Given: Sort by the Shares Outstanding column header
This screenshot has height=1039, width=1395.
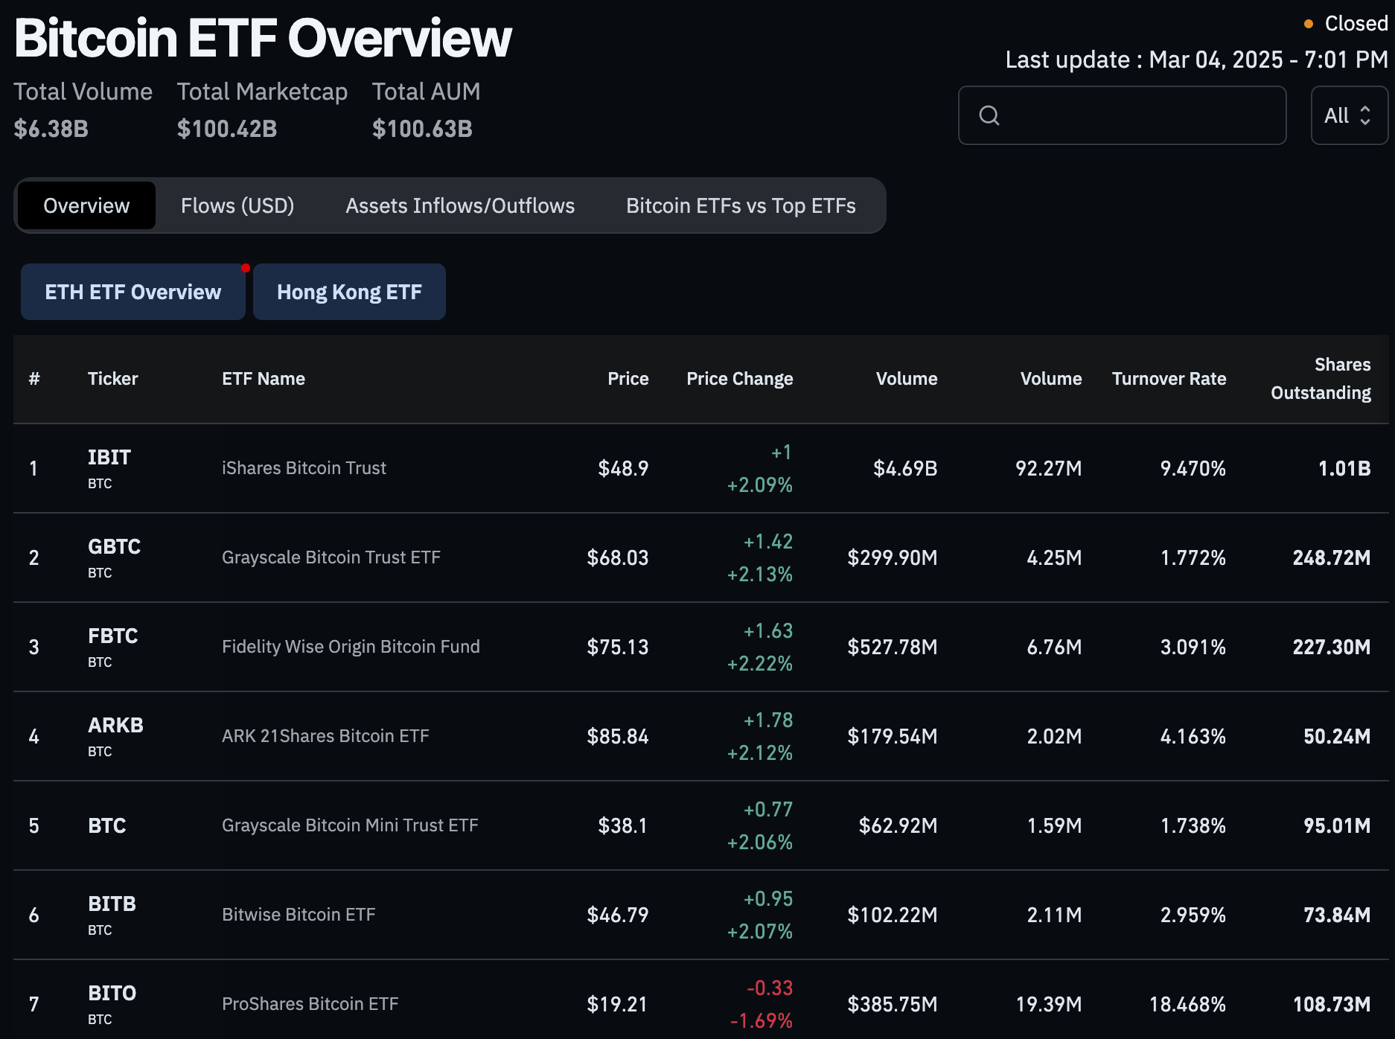Looking at the screenshot, I should (x=1321, y=379).
